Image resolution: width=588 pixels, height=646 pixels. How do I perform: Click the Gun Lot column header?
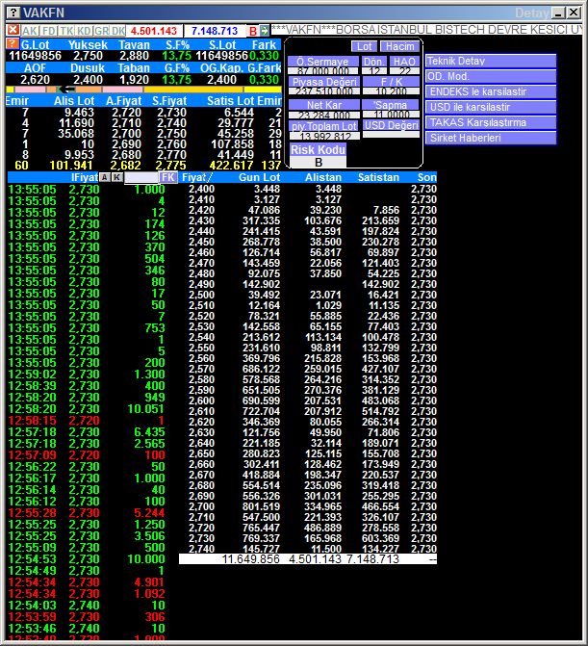(x=260, y=177)
